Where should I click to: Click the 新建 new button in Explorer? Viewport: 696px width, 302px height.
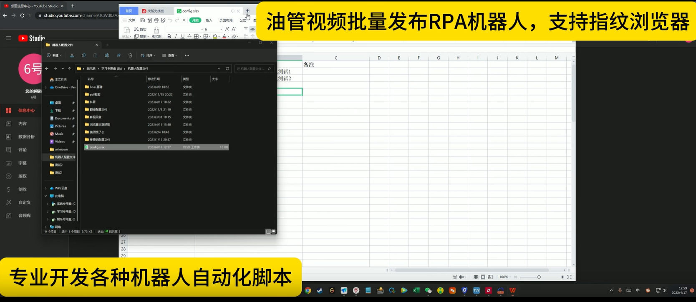pos(54,55)
